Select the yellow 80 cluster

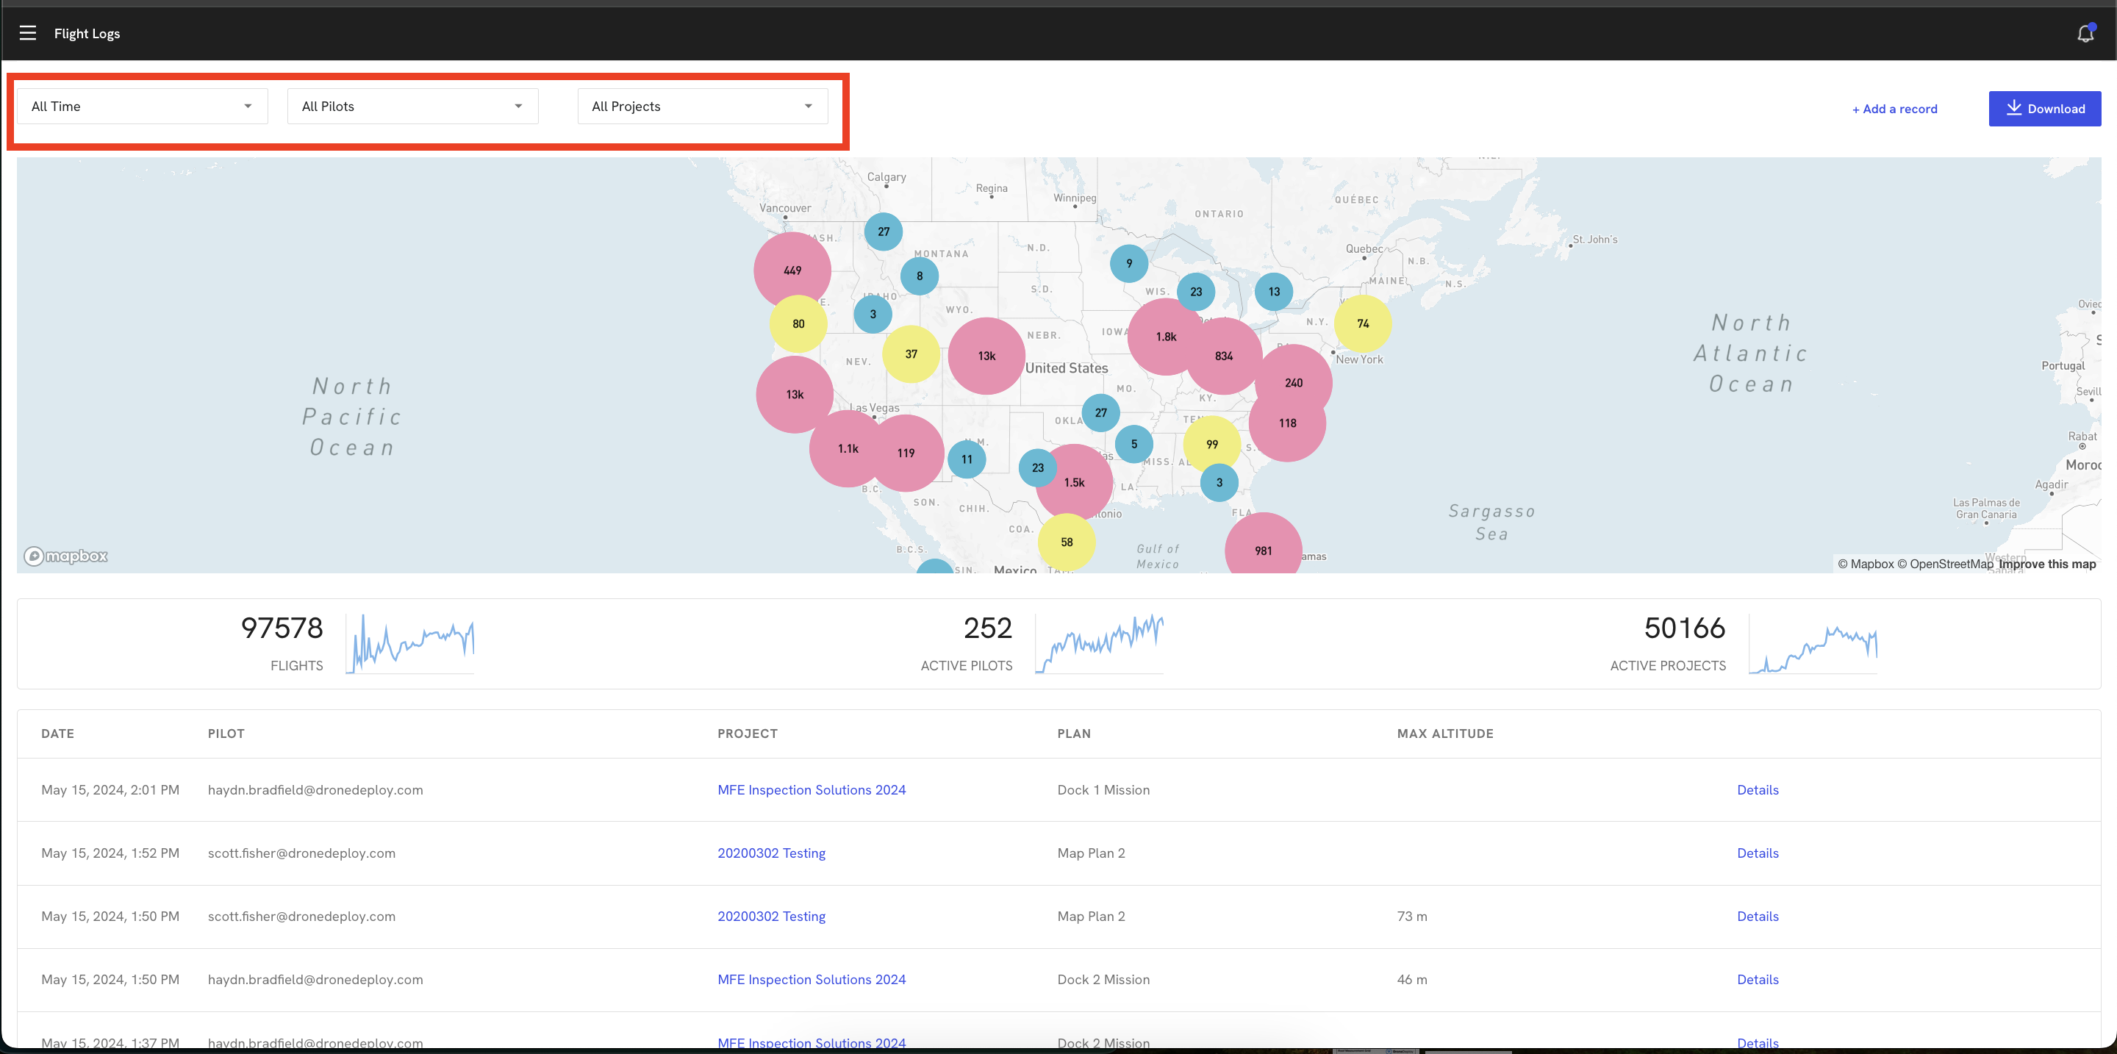click(x=798, y=323)
